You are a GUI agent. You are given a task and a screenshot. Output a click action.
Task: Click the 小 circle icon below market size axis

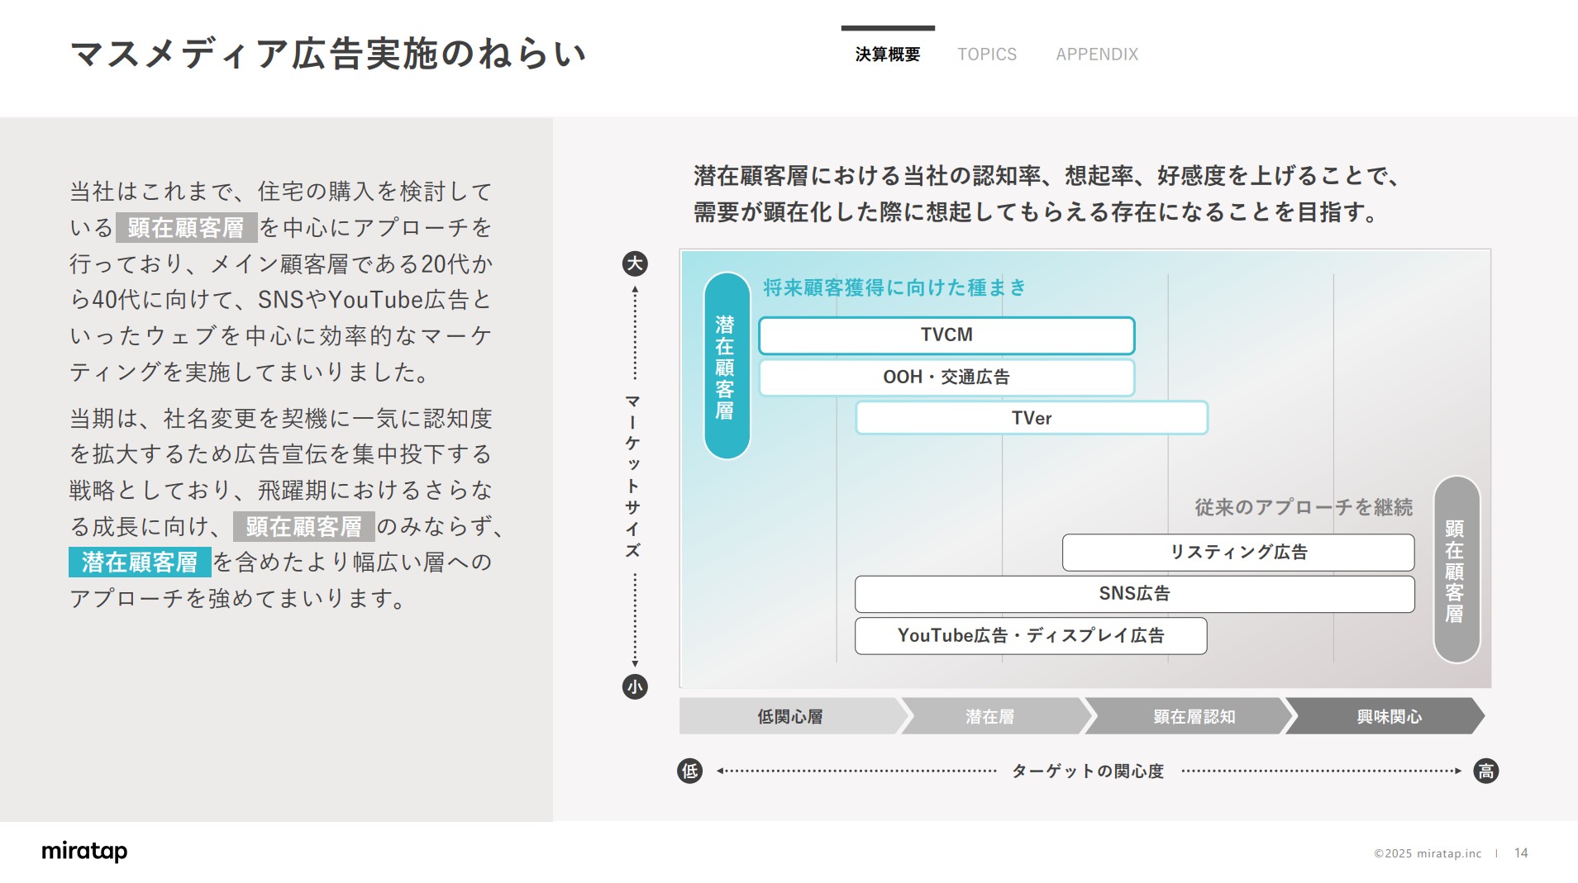tap(634, 686)
